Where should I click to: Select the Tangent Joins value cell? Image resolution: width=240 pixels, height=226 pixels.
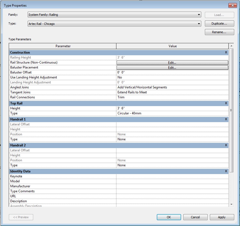[172, 92]
